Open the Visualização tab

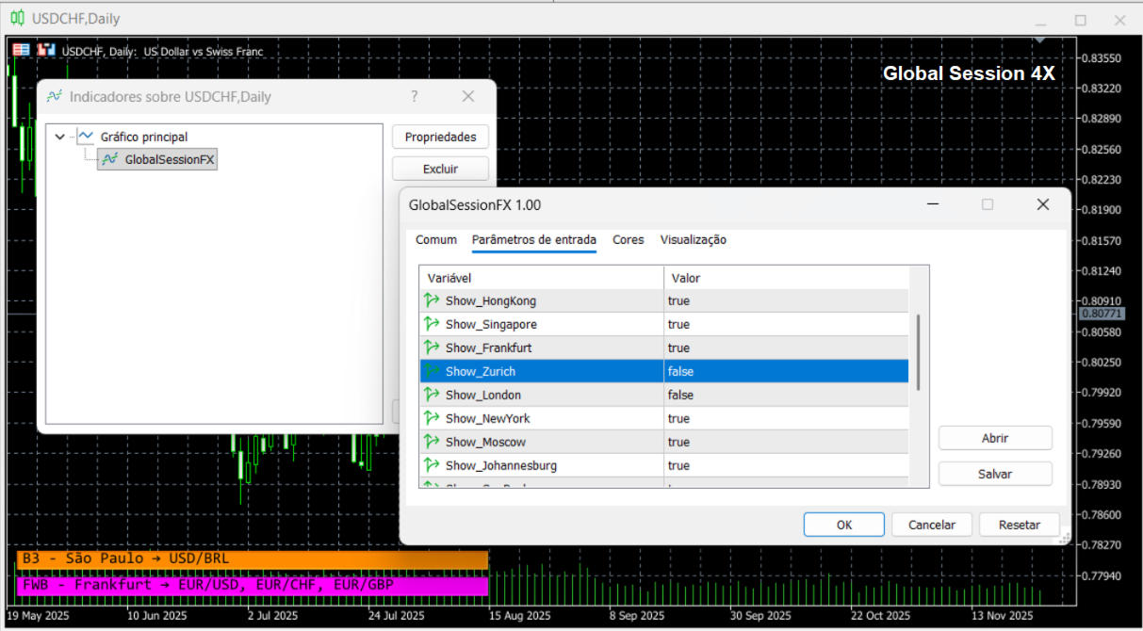click(x=693, y=240)
